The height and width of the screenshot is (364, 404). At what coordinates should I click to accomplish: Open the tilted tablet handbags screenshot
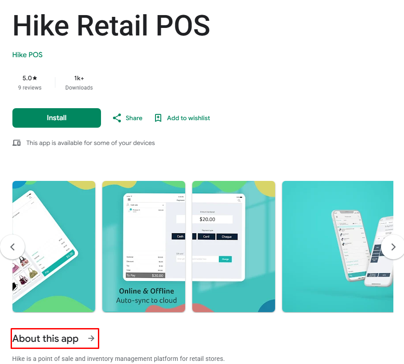pos(54,247)
